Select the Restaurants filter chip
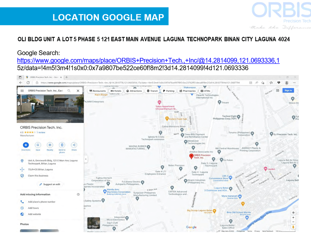311x238 pixels. click(98, 91)
